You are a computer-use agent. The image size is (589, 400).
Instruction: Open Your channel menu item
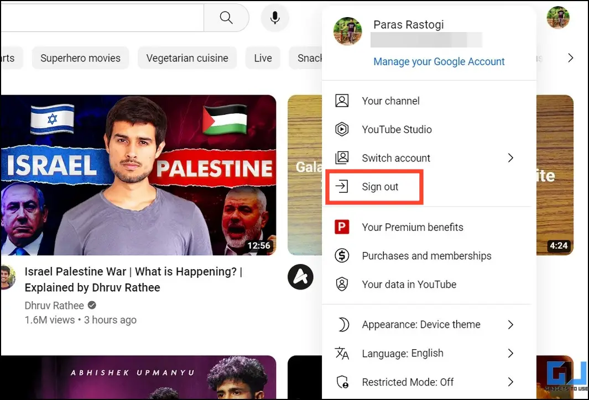tap(429, 101)
